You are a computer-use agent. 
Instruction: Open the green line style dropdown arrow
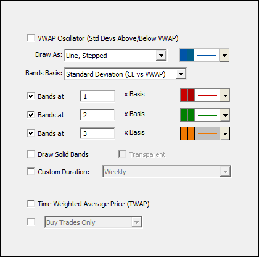(224, 115)
